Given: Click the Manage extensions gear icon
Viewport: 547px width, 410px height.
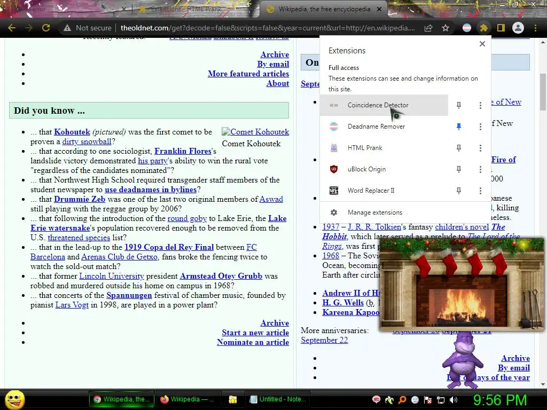Looking at the screenshot, I should click(x=334, y=212).
